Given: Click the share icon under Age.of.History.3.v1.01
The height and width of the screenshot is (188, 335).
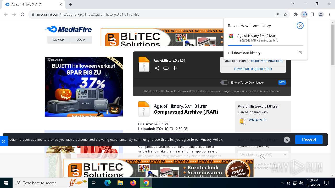Looking at the screenshot, I should 157,68.
